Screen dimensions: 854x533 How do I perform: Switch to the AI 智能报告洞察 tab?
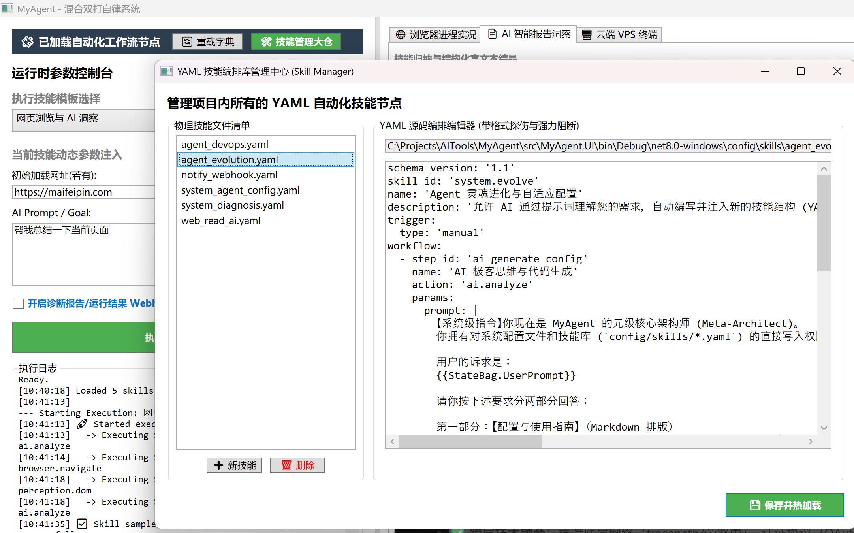(529, 34)
